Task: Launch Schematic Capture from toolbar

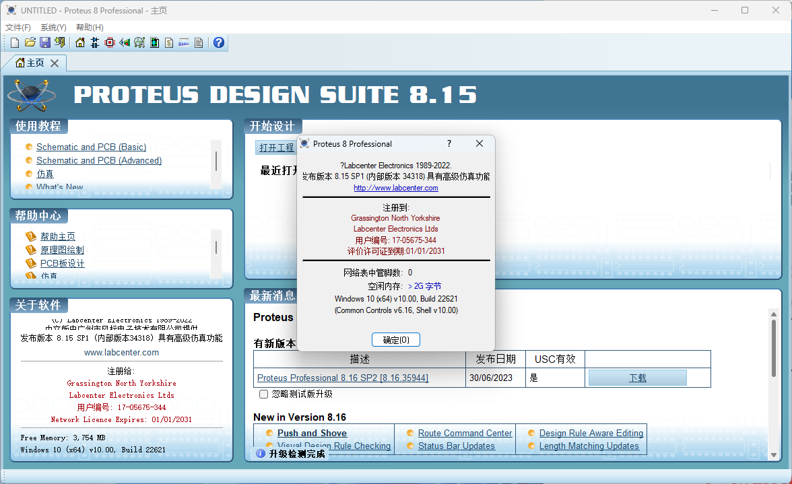Action: tap(94, 43)
